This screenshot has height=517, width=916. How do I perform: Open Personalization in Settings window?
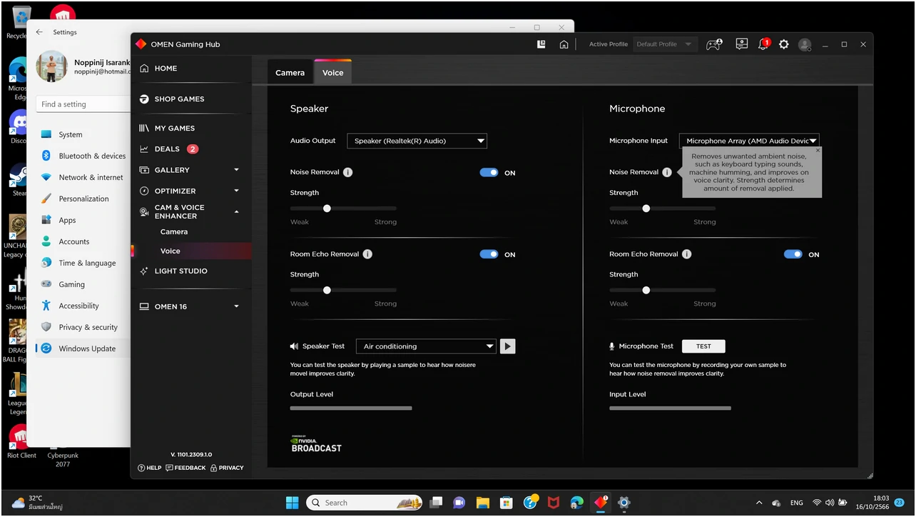tap(83, 199)
